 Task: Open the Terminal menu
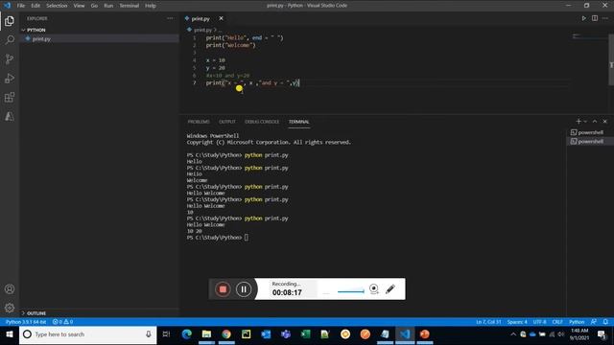[x=130, y=6]
